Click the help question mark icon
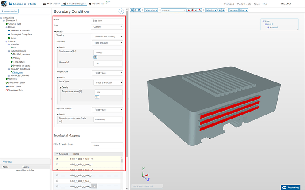Image resolution: width=305 pixels, height=190 pixels. coord(121,11)
